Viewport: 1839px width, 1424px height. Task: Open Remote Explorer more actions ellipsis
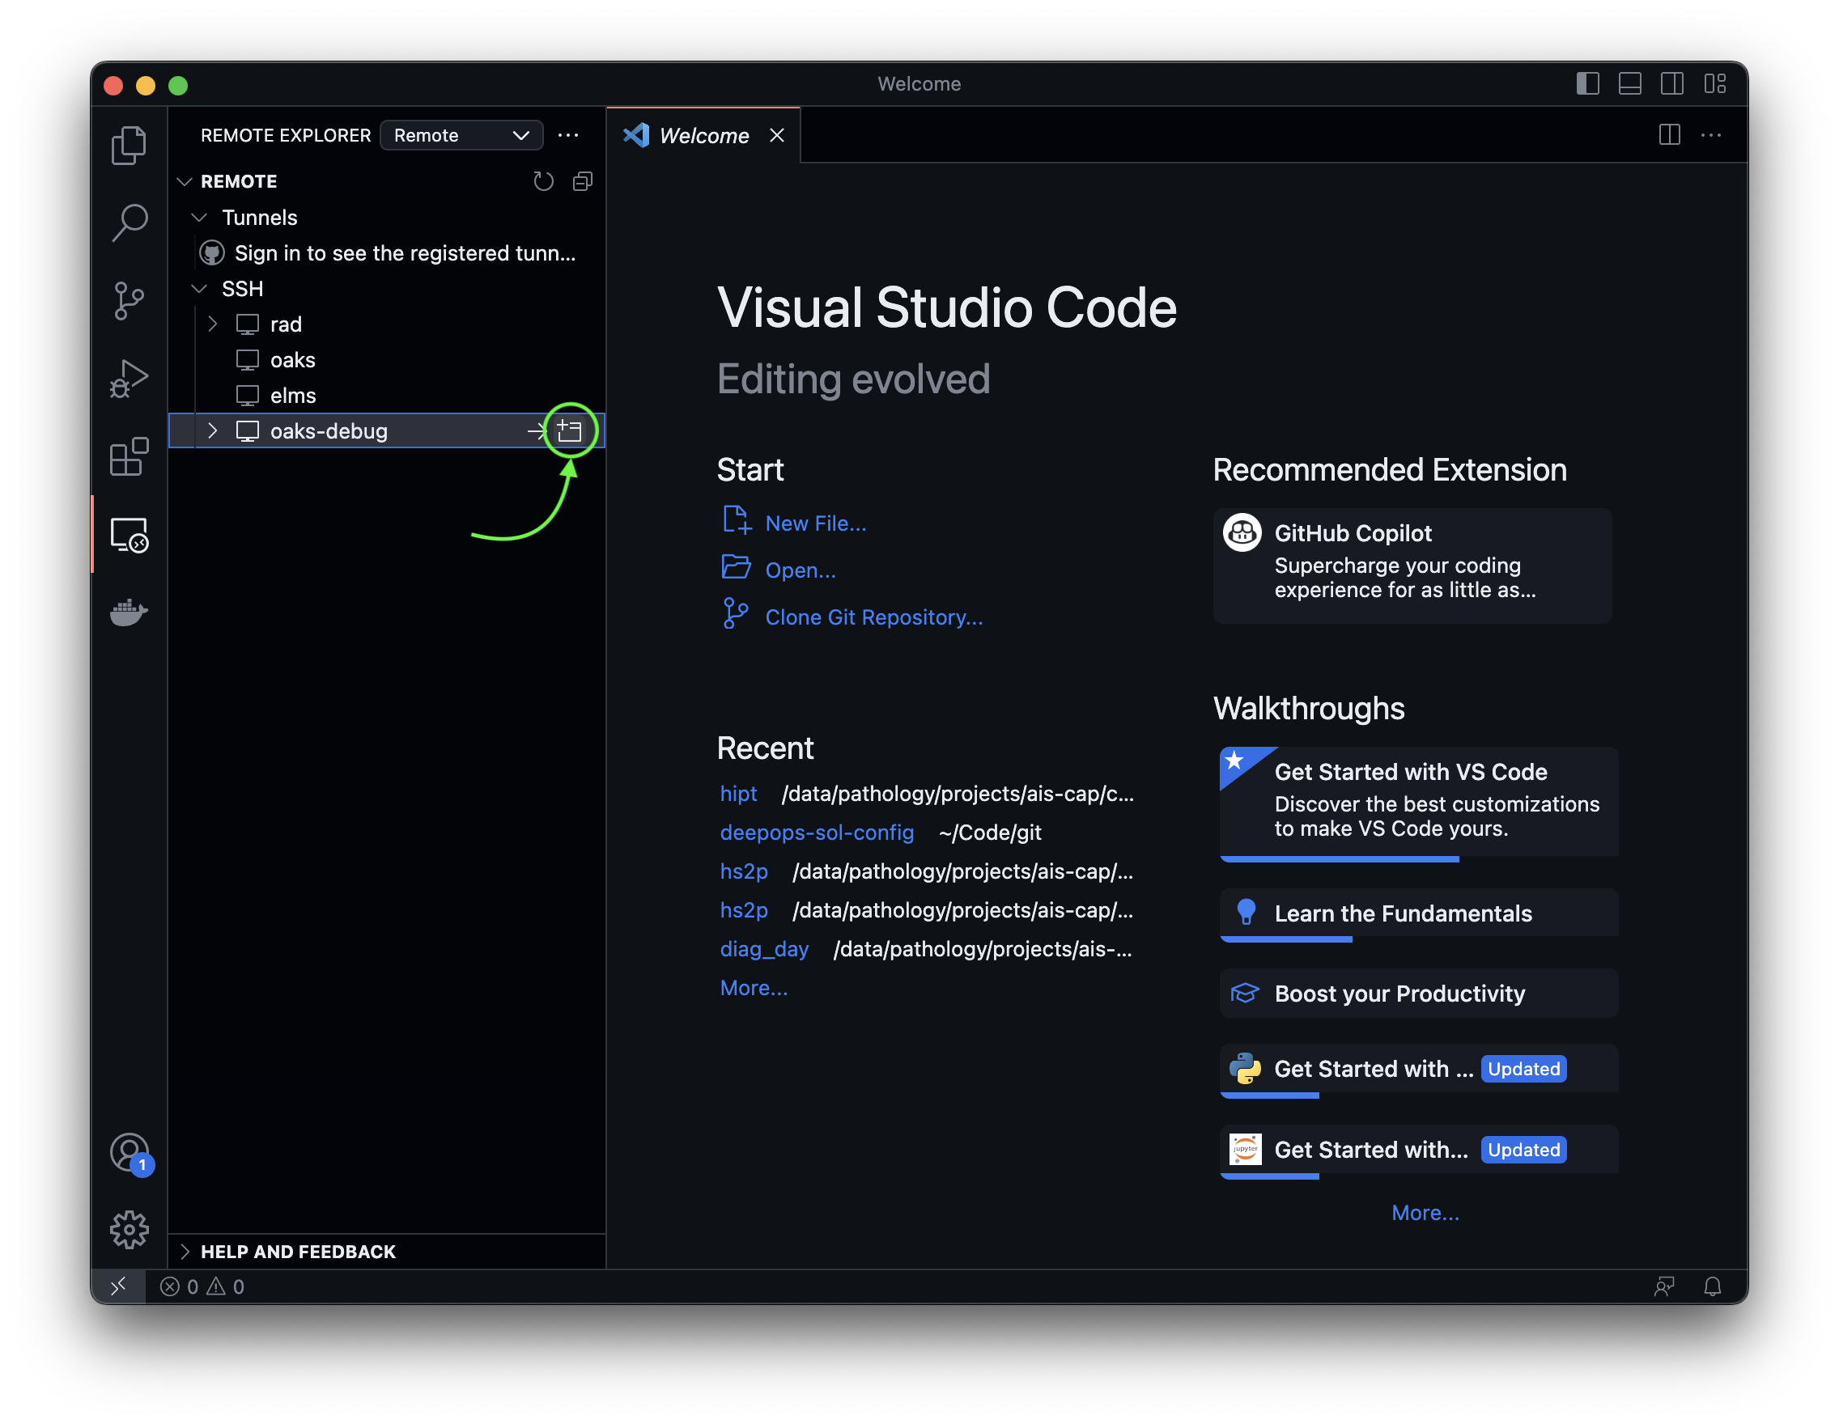tap(568, 134)
